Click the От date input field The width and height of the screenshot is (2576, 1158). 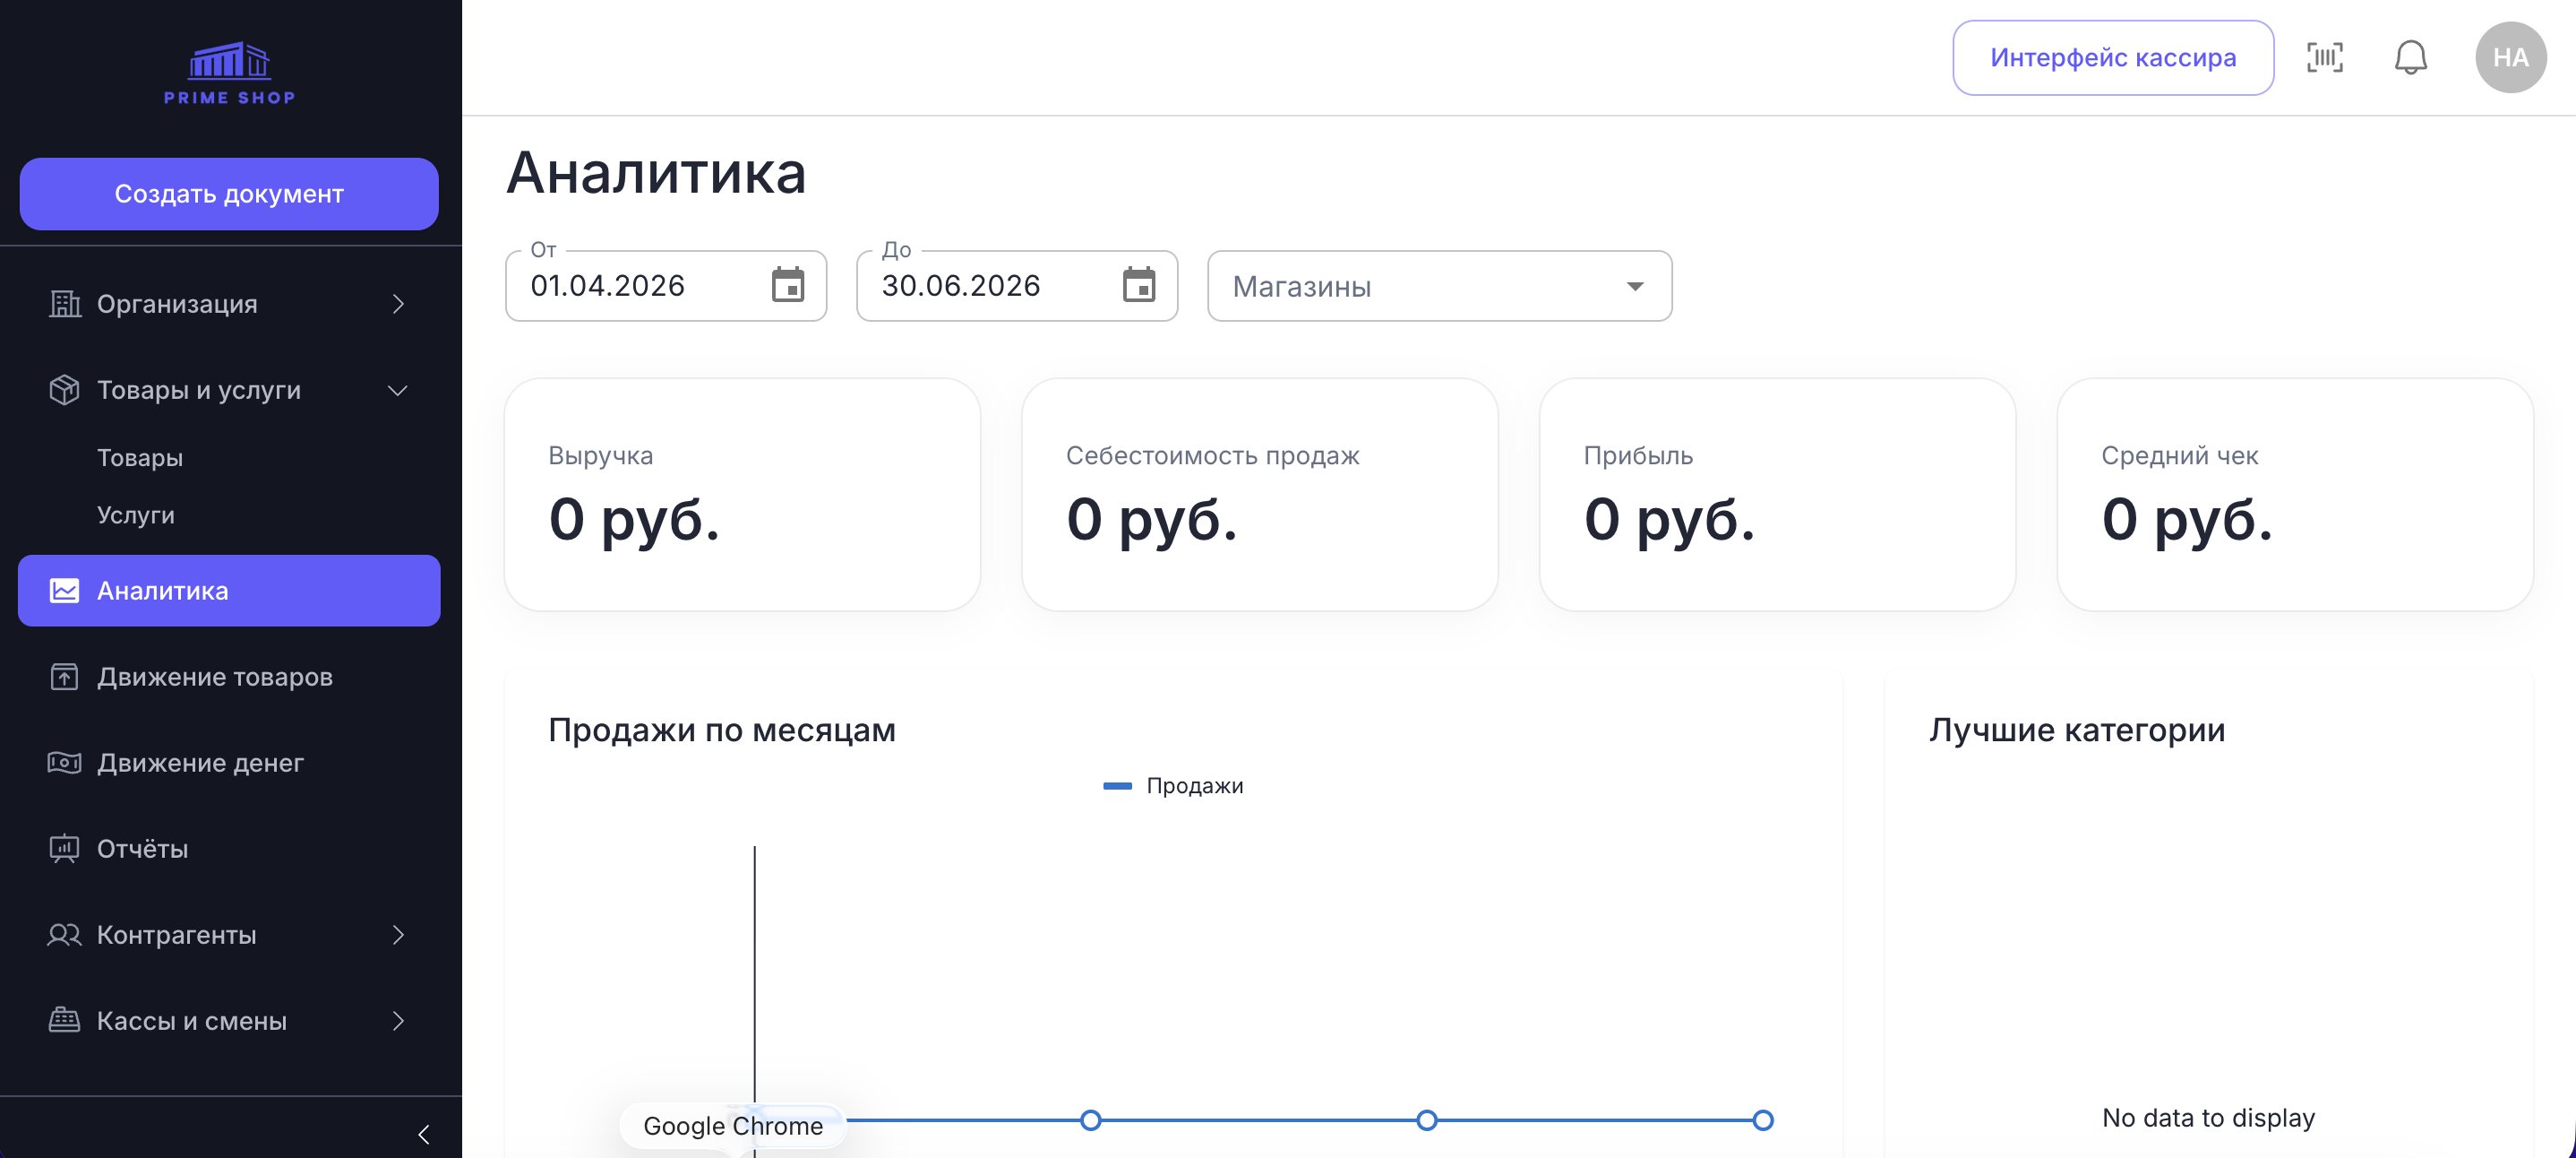coord(666,286)
